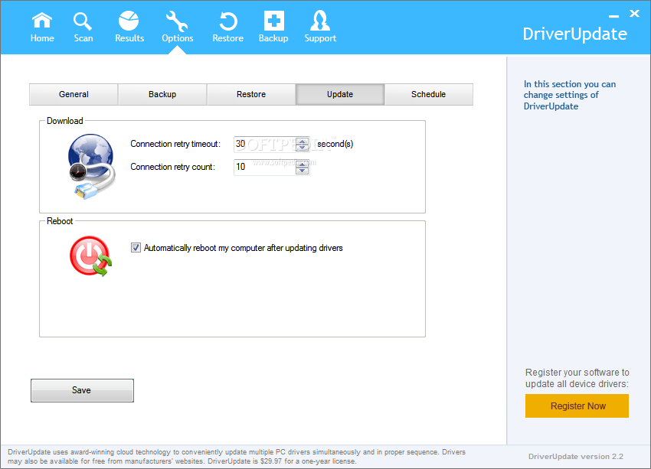This screenshot has width=651, height=469.
Task: Switch to the General tab
Action: point(74,94)
